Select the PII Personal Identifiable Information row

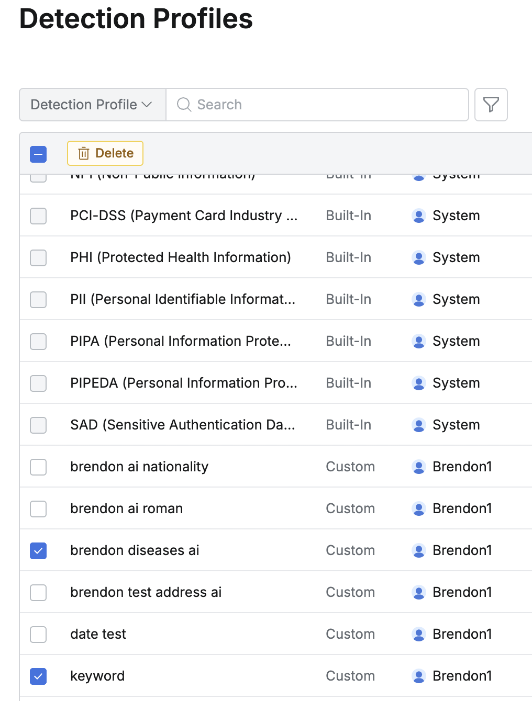coord(182,299)
